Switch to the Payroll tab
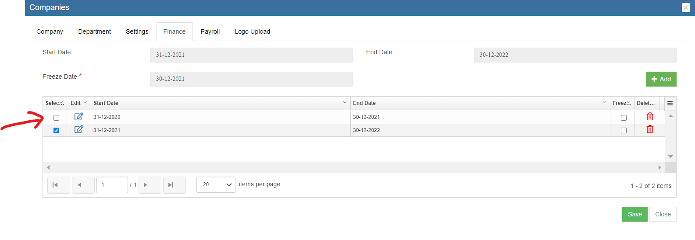695x240 pixels. coord(210,31)
